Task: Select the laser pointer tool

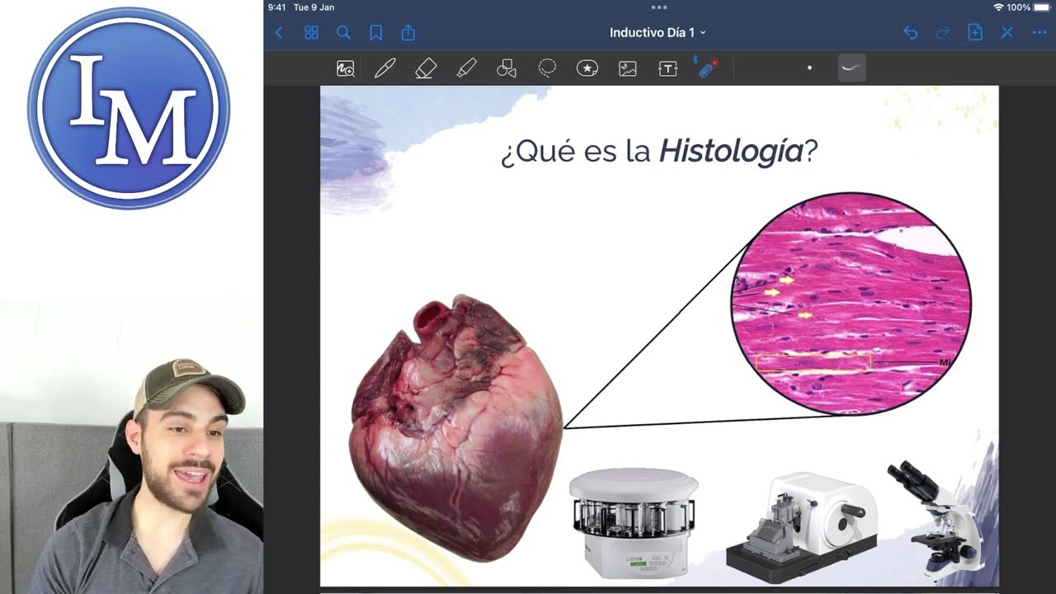Action: 707,68
